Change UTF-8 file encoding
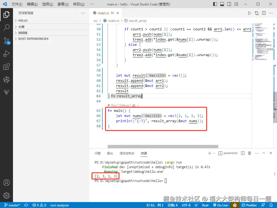Viewport: 277px width, 208px height. tap(186, 205)
